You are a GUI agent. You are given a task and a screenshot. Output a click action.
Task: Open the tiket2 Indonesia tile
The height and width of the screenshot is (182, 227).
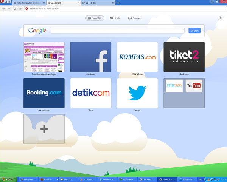coord(184,57)
